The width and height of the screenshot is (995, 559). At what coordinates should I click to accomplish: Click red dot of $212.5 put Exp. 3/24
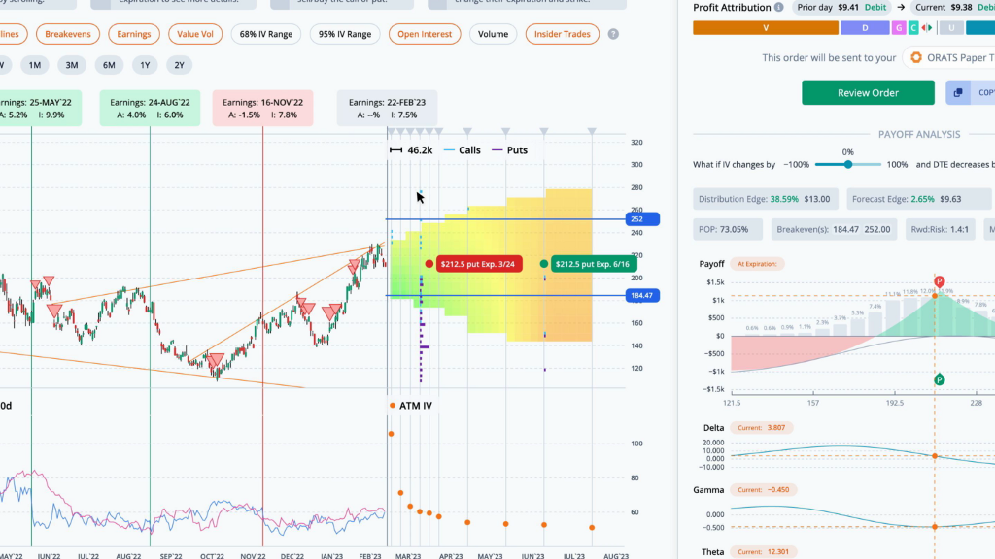coord(429,264)
